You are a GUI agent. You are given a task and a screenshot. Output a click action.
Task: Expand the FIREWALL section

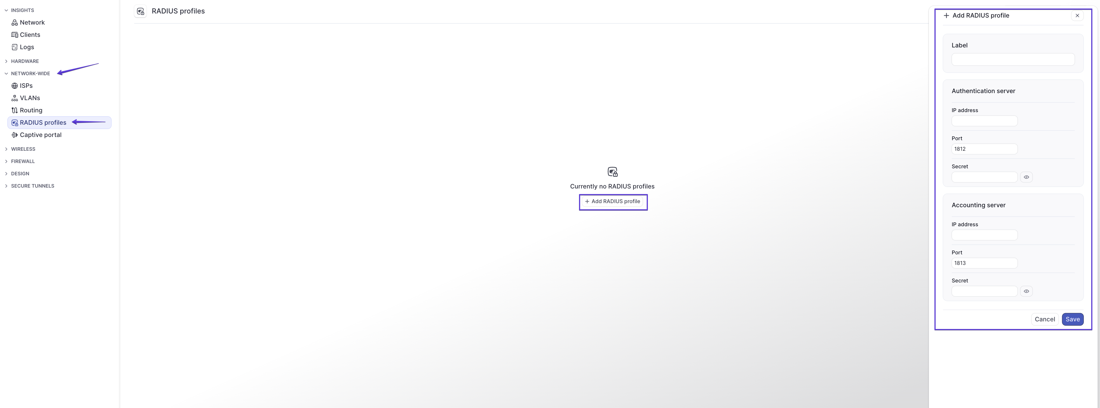[6, 162]
